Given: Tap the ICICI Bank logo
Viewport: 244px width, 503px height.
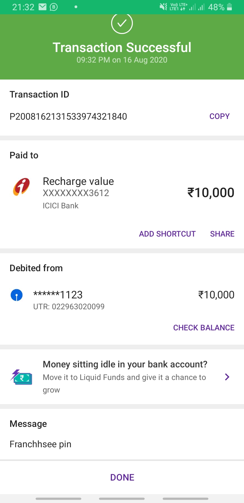Looking at the screenshot, I should [x=21, y=187].
